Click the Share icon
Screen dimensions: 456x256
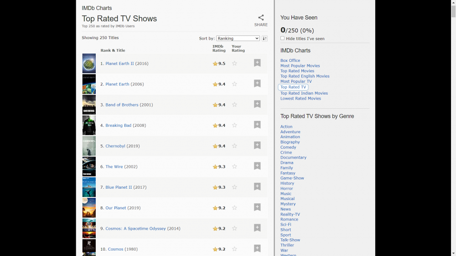click(261, 18)
